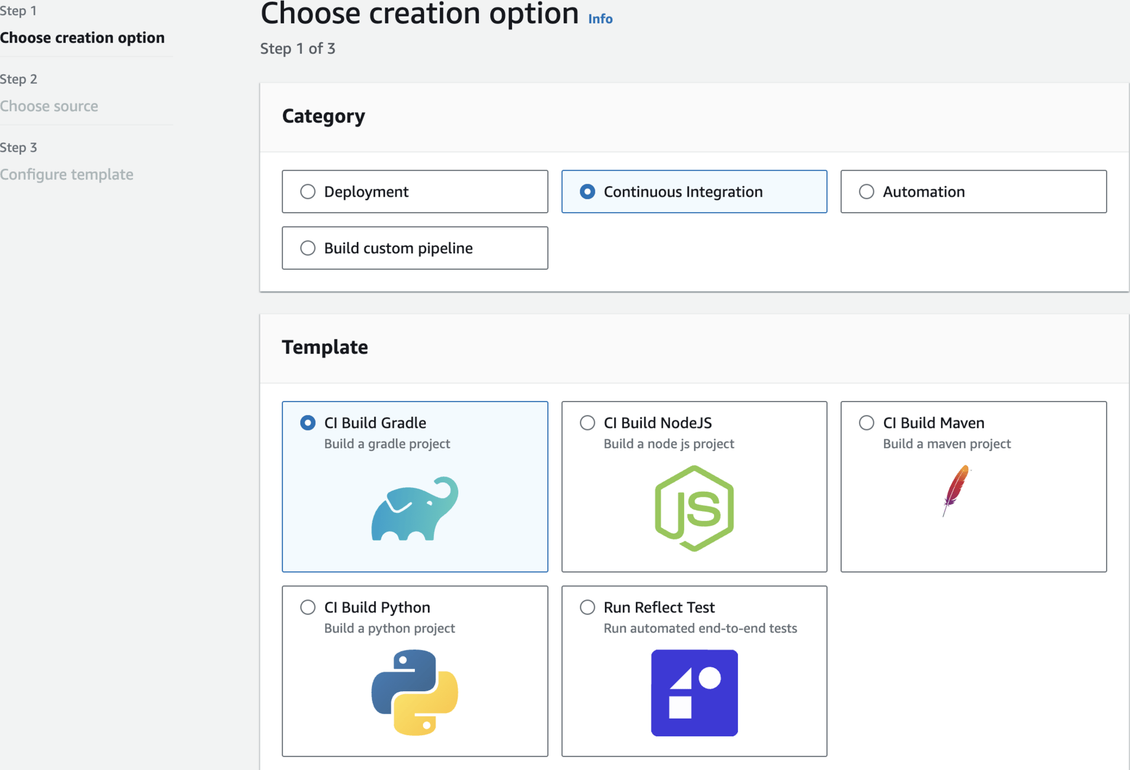The image size is (1130, 770).
Task: Click the Build a maven project description
Action: coord(947,444)
